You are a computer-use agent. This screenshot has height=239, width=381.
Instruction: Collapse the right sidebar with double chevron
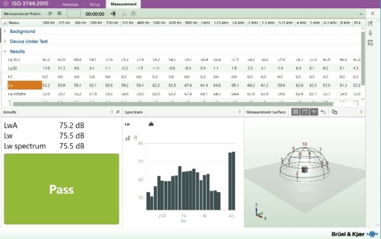(373, 13)
